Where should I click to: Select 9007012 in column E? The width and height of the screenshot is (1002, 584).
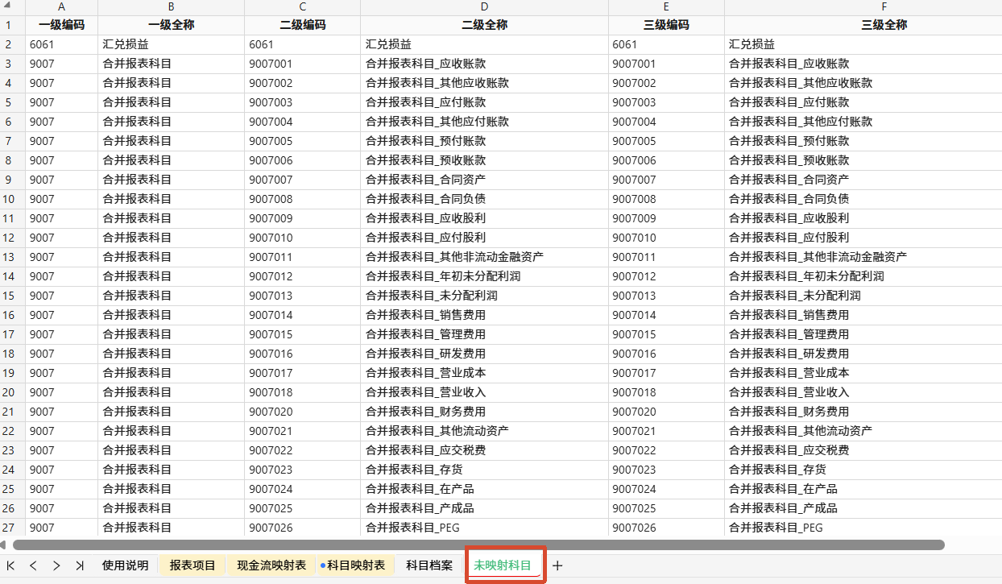click(x=666, y=276)
